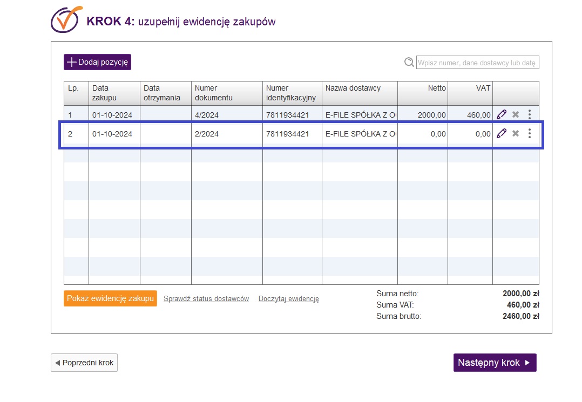Viewport: 582px width, 402px height.
Task: Click the Doczytaj ewidencję link
Action: pos(288,298)
